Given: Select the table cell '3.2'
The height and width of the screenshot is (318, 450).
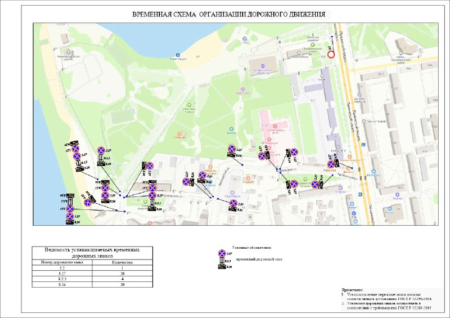Looking at the screenshot, I should (62, 268).
